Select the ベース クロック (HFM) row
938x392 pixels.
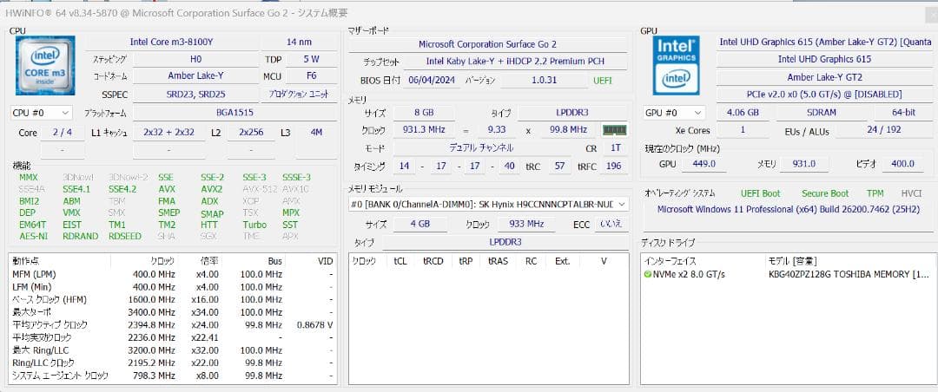(x=172, y=299)
